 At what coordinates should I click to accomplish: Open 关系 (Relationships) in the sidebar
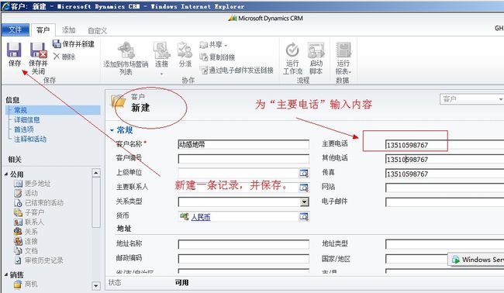tap(26, 232)
